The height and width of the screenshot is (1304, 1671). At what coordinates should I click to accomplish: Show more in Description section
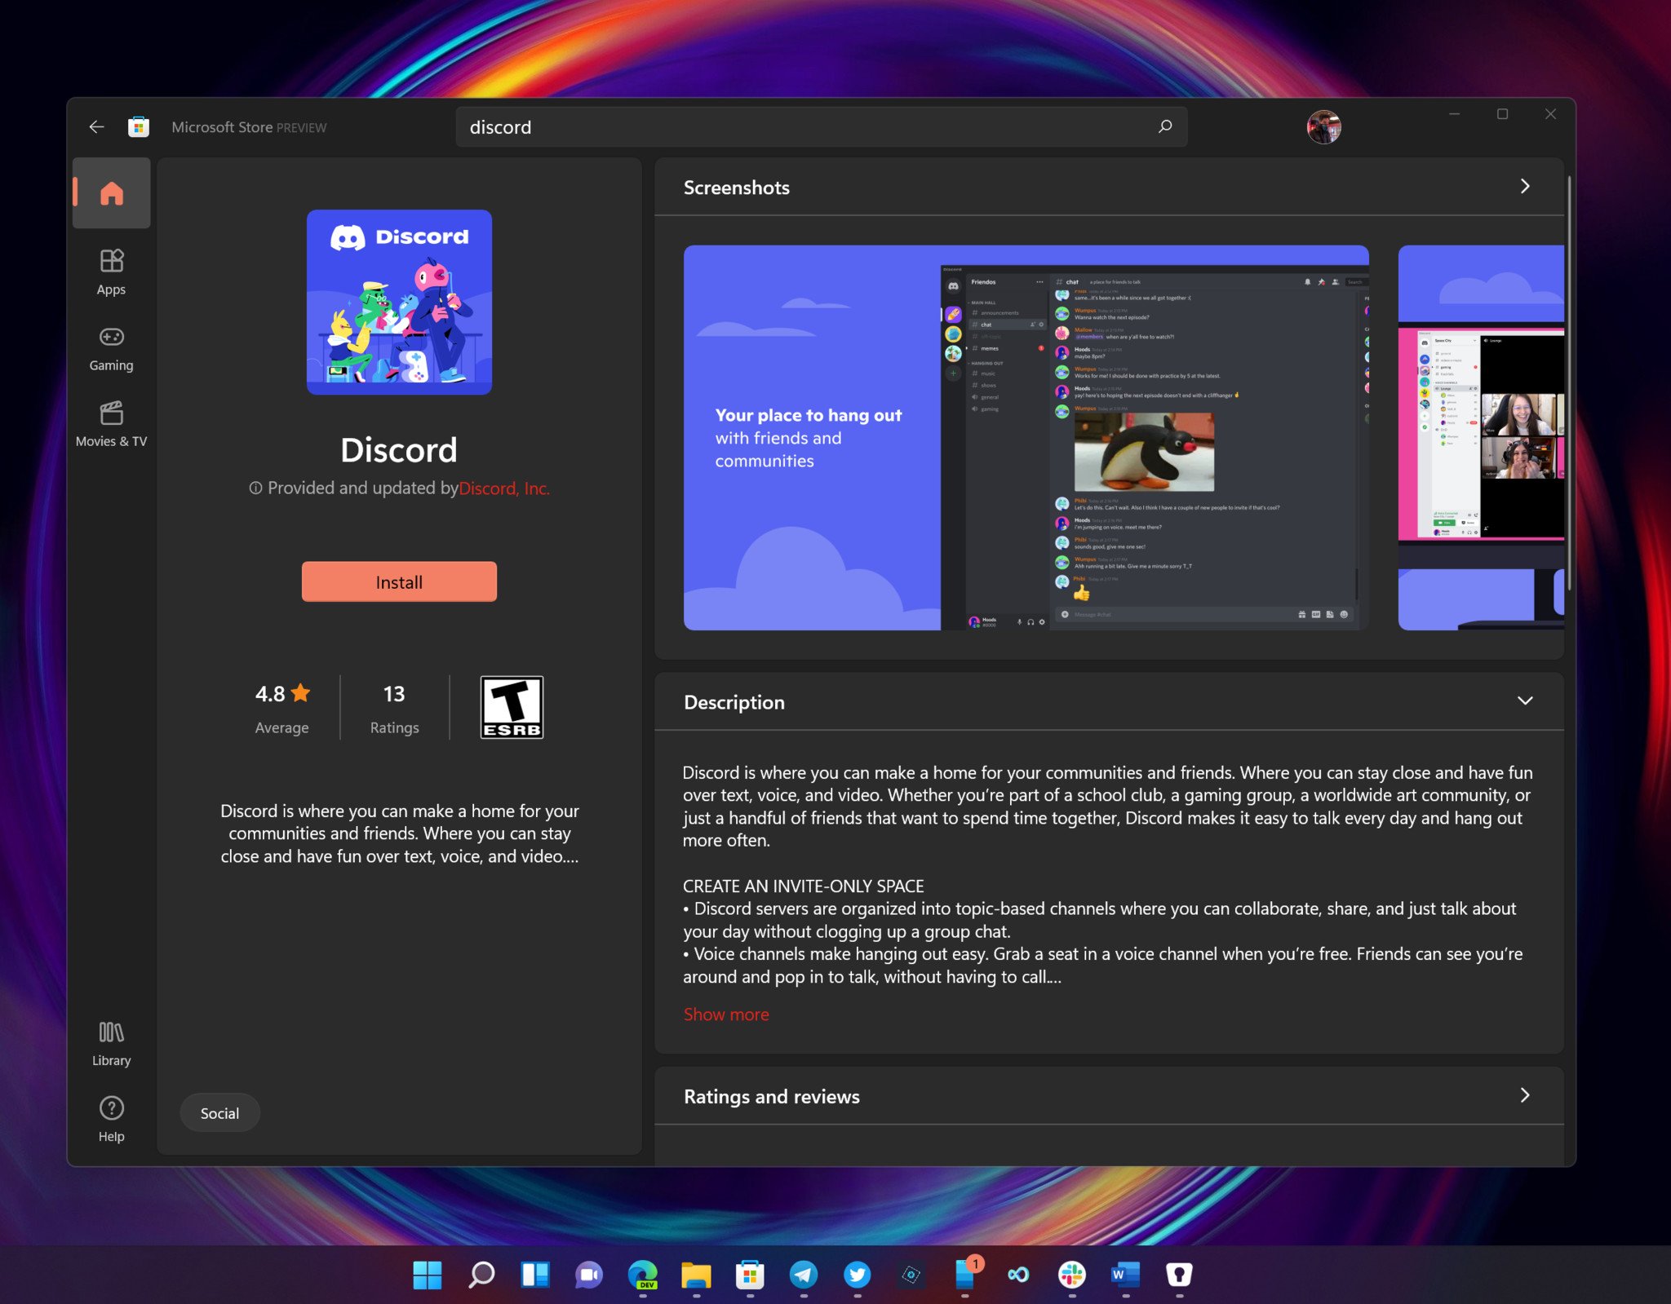(725, 1013)
